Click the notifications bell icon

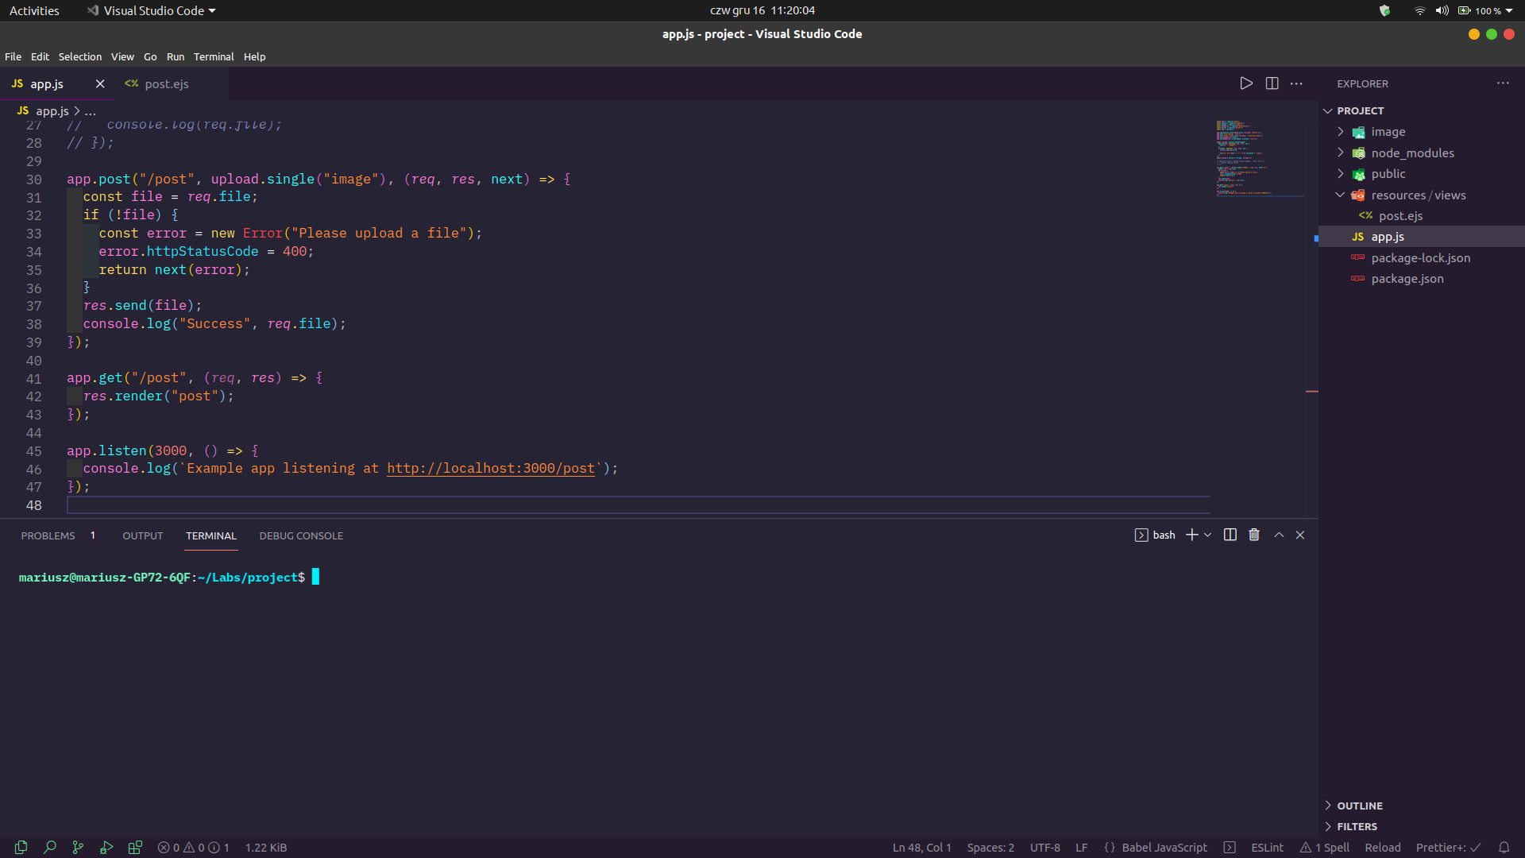tap(1504, 848)
